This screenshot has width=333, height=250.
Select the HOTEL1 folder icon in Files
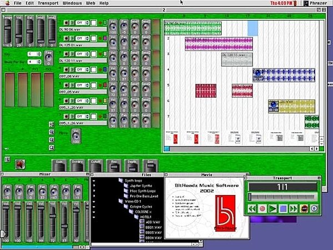[137, 217]
